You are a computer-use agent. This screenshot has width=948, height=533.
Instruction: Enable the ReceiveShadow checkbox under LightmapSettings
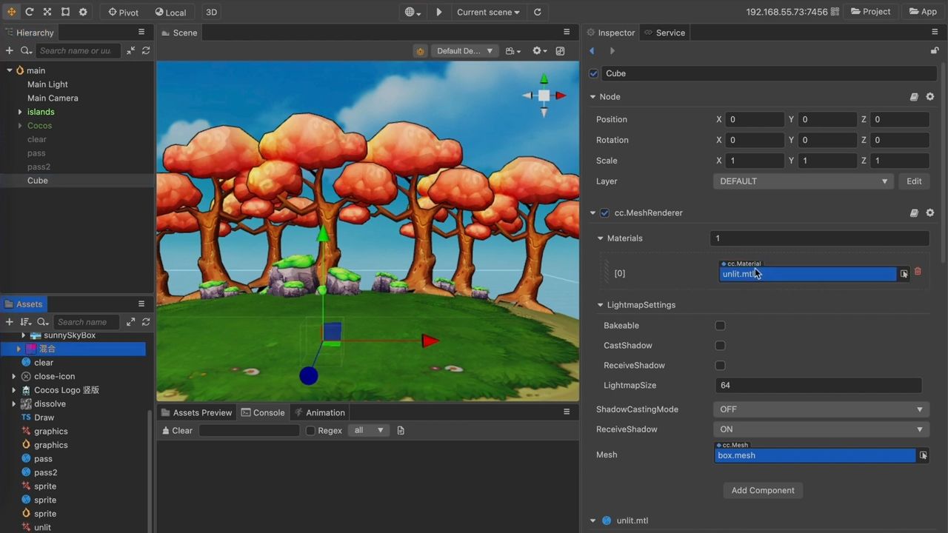coord(720,366)
